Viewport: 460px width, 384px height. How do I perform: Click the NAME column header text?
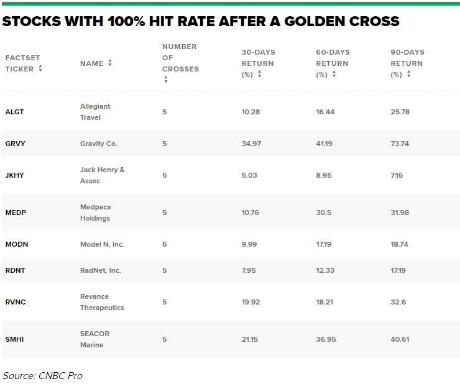91,63
